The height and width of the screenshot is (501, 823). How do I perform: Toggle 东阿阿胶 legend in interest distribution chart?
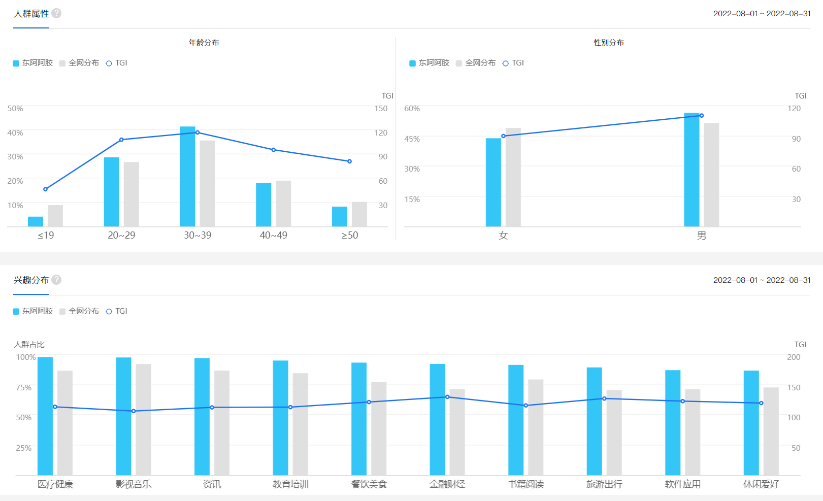pyautogui.click(x=33, y=311)
